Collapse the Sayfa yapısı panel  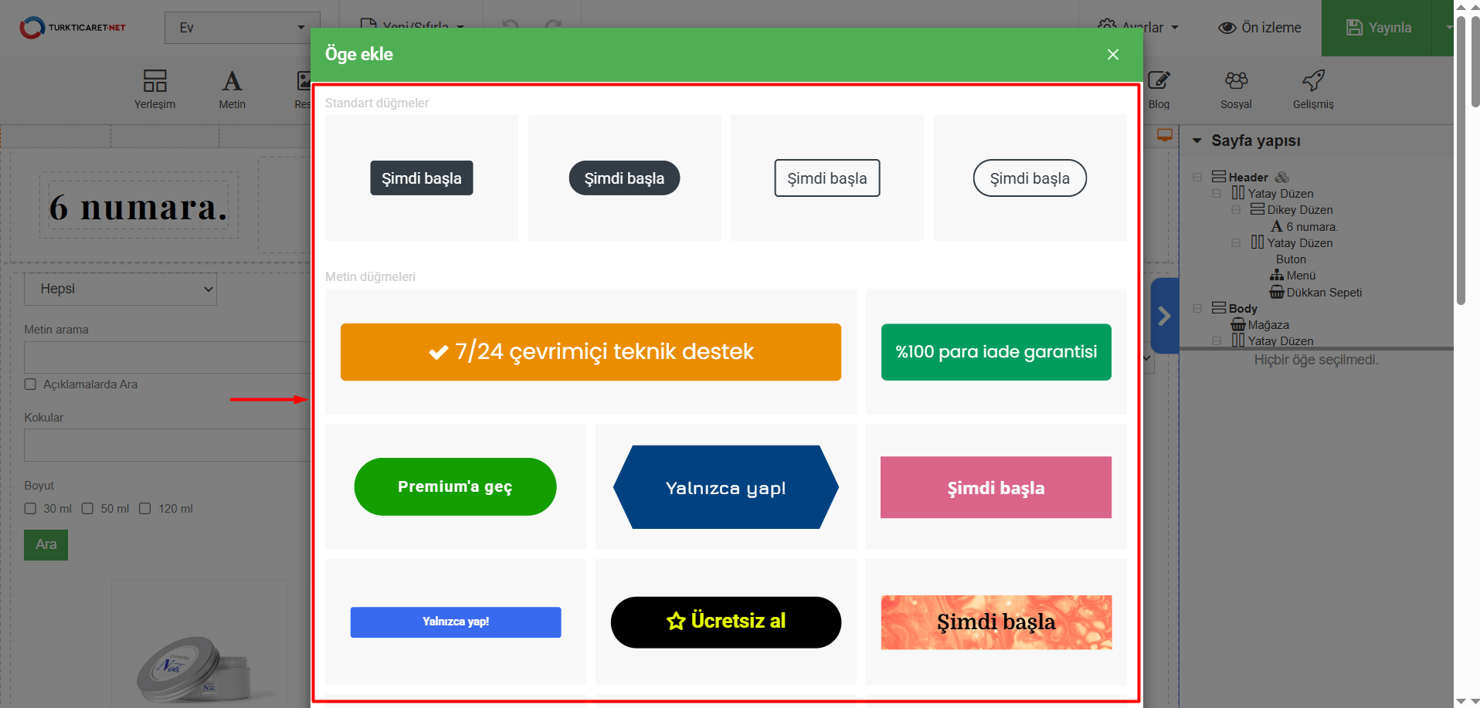tap(1197, 141)
